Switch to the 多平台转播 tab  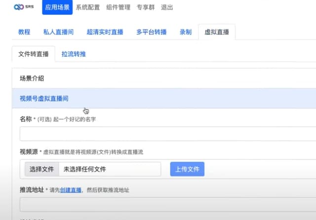click(152, 32)
